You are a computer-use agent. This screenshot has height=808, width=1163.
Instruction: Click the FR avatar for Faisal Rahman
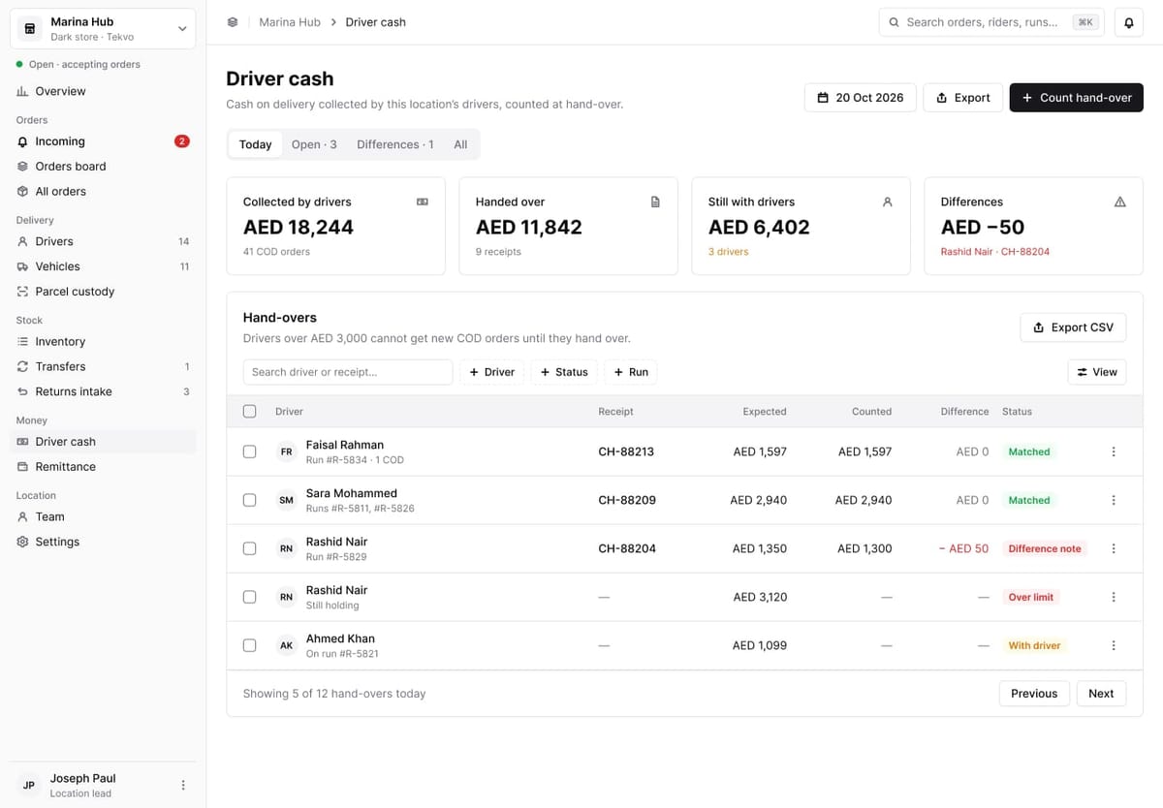pyautogui.click(x=286, y=451)
